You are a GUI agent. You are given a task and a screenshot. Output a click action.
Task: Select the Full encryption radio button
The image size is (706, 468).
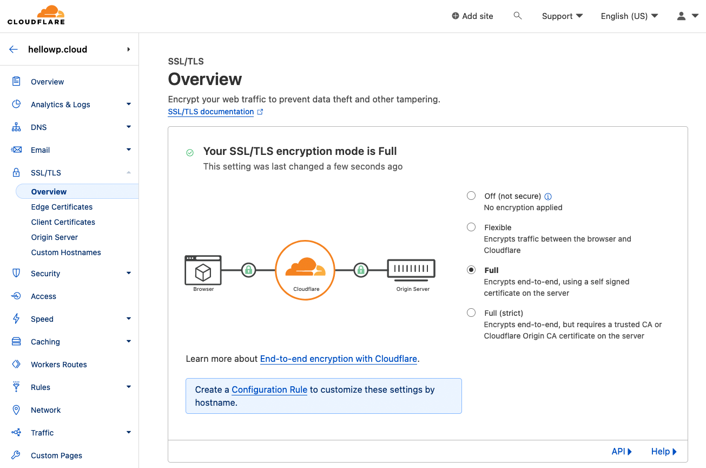click(471, 270)
